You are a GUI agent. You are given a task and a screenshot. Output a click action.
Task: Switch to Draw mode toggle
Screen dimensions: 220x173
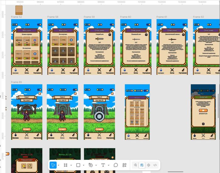tap(135, 165)
